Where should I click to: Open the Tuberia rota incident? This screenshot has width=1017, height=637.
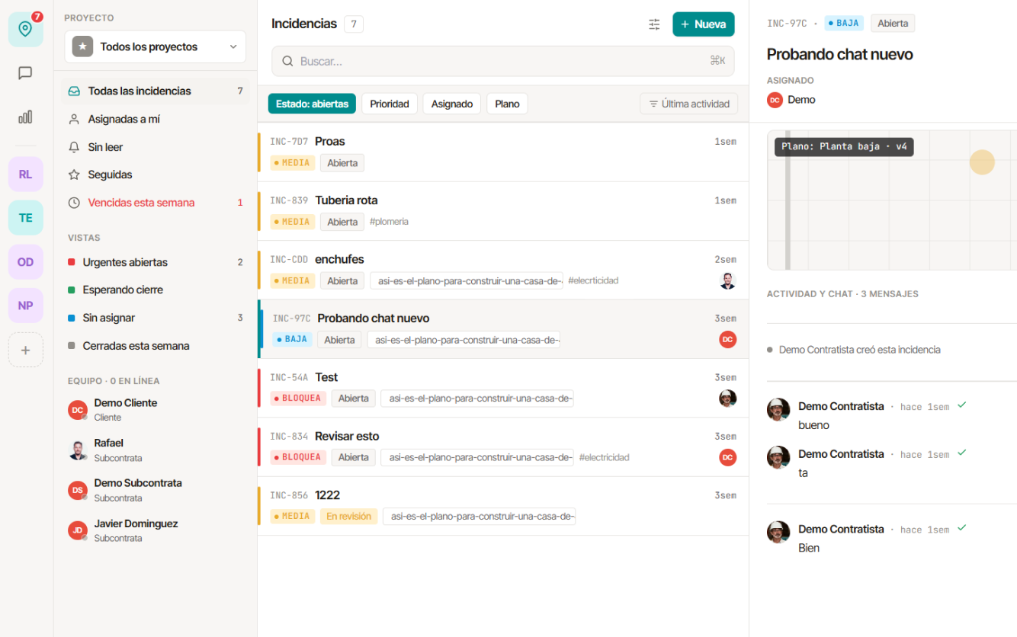503,211
